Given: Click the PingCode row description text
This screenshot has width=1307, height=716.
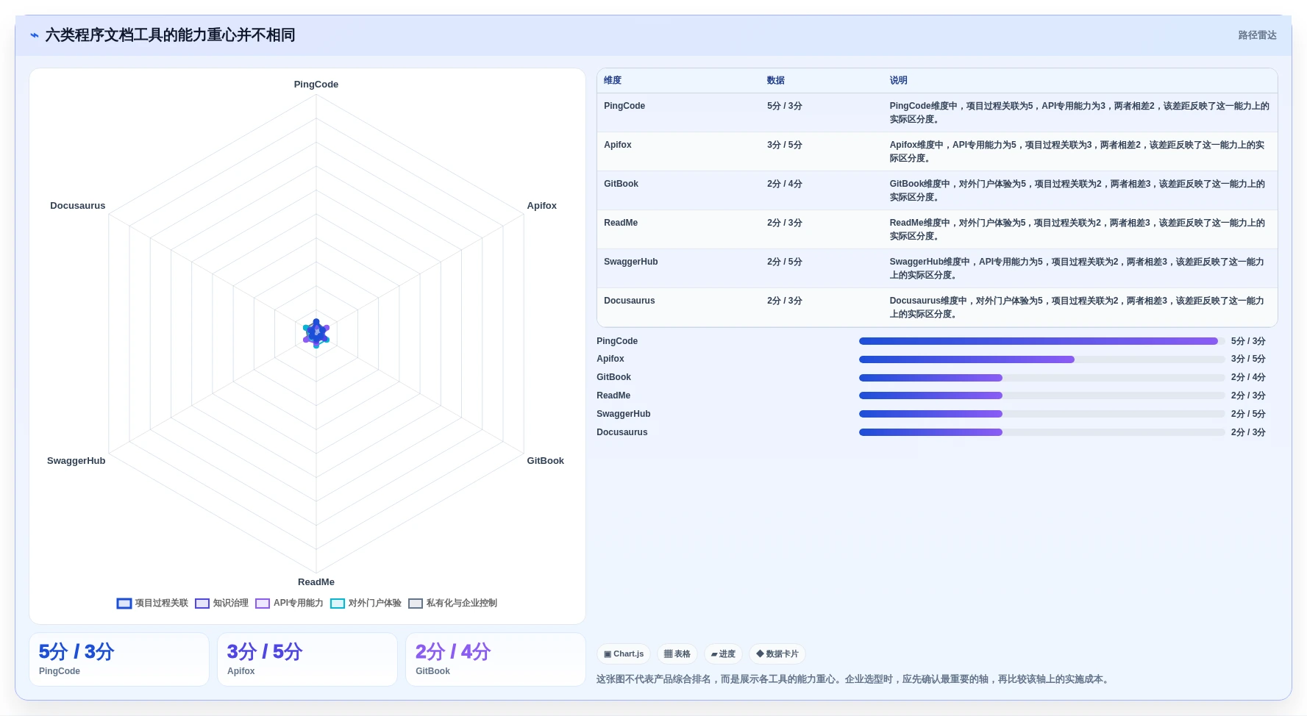Looking at the screenshot, I should (1080, 112).
